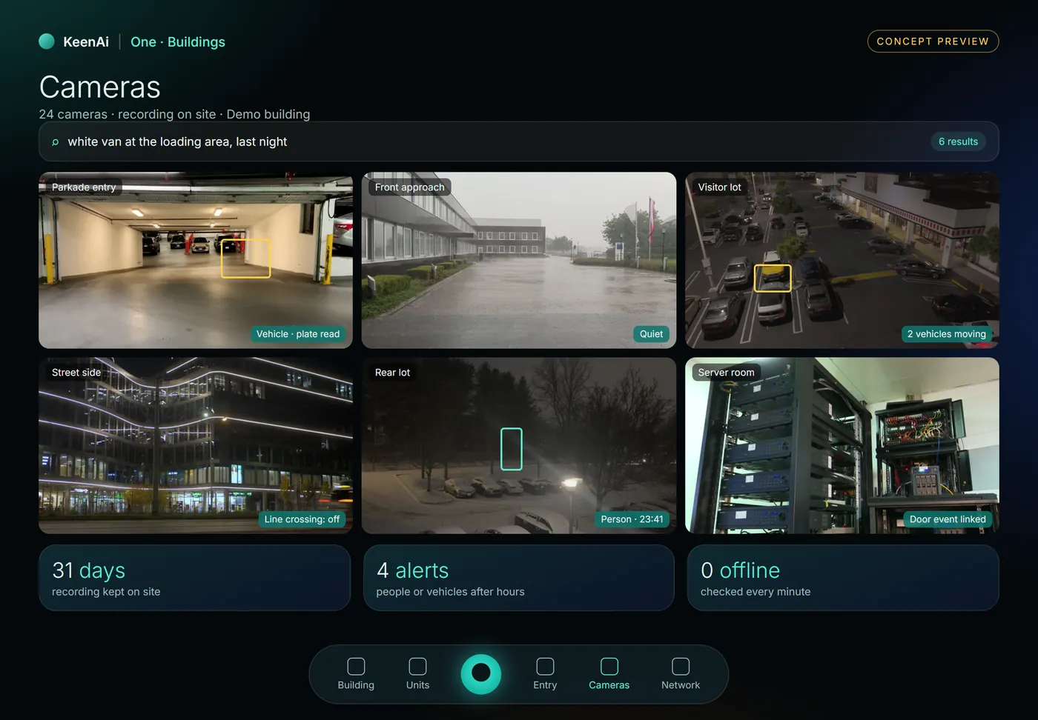Toggle the Line crossing: off tag
This screenshot has height=720, width=1038.
pos(302,519)
